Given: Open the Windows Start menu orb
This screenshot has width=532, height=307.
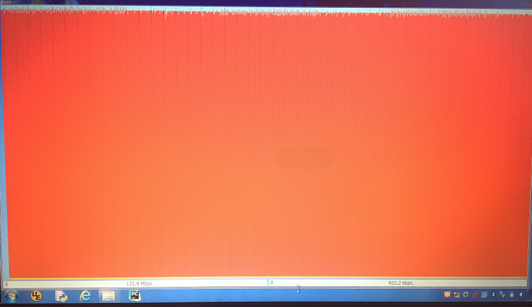Looking at the screenshot, I should point(12,296).
